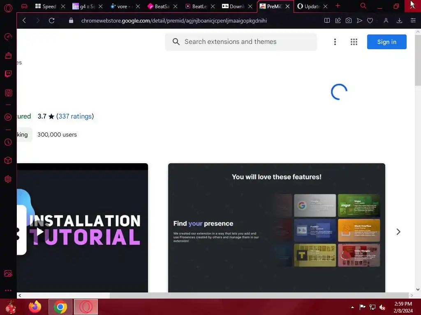Close the Update tab
Screen dimensions: 421x315
point(325,7)
